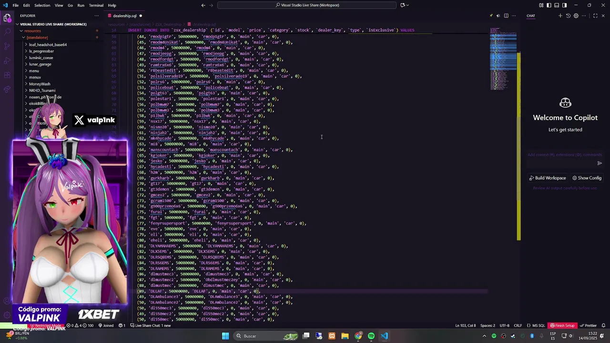The height and width of the screenshot is (343, 610).
Task: Send the Copilot chat message
Action: [600, 163]
